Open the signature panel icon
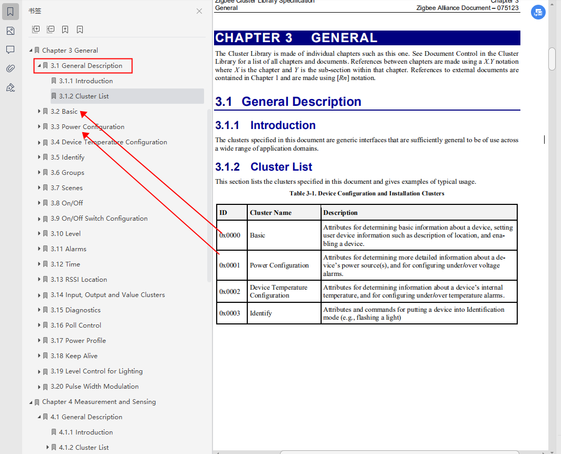The image size is (561, 454). [9, 87]
